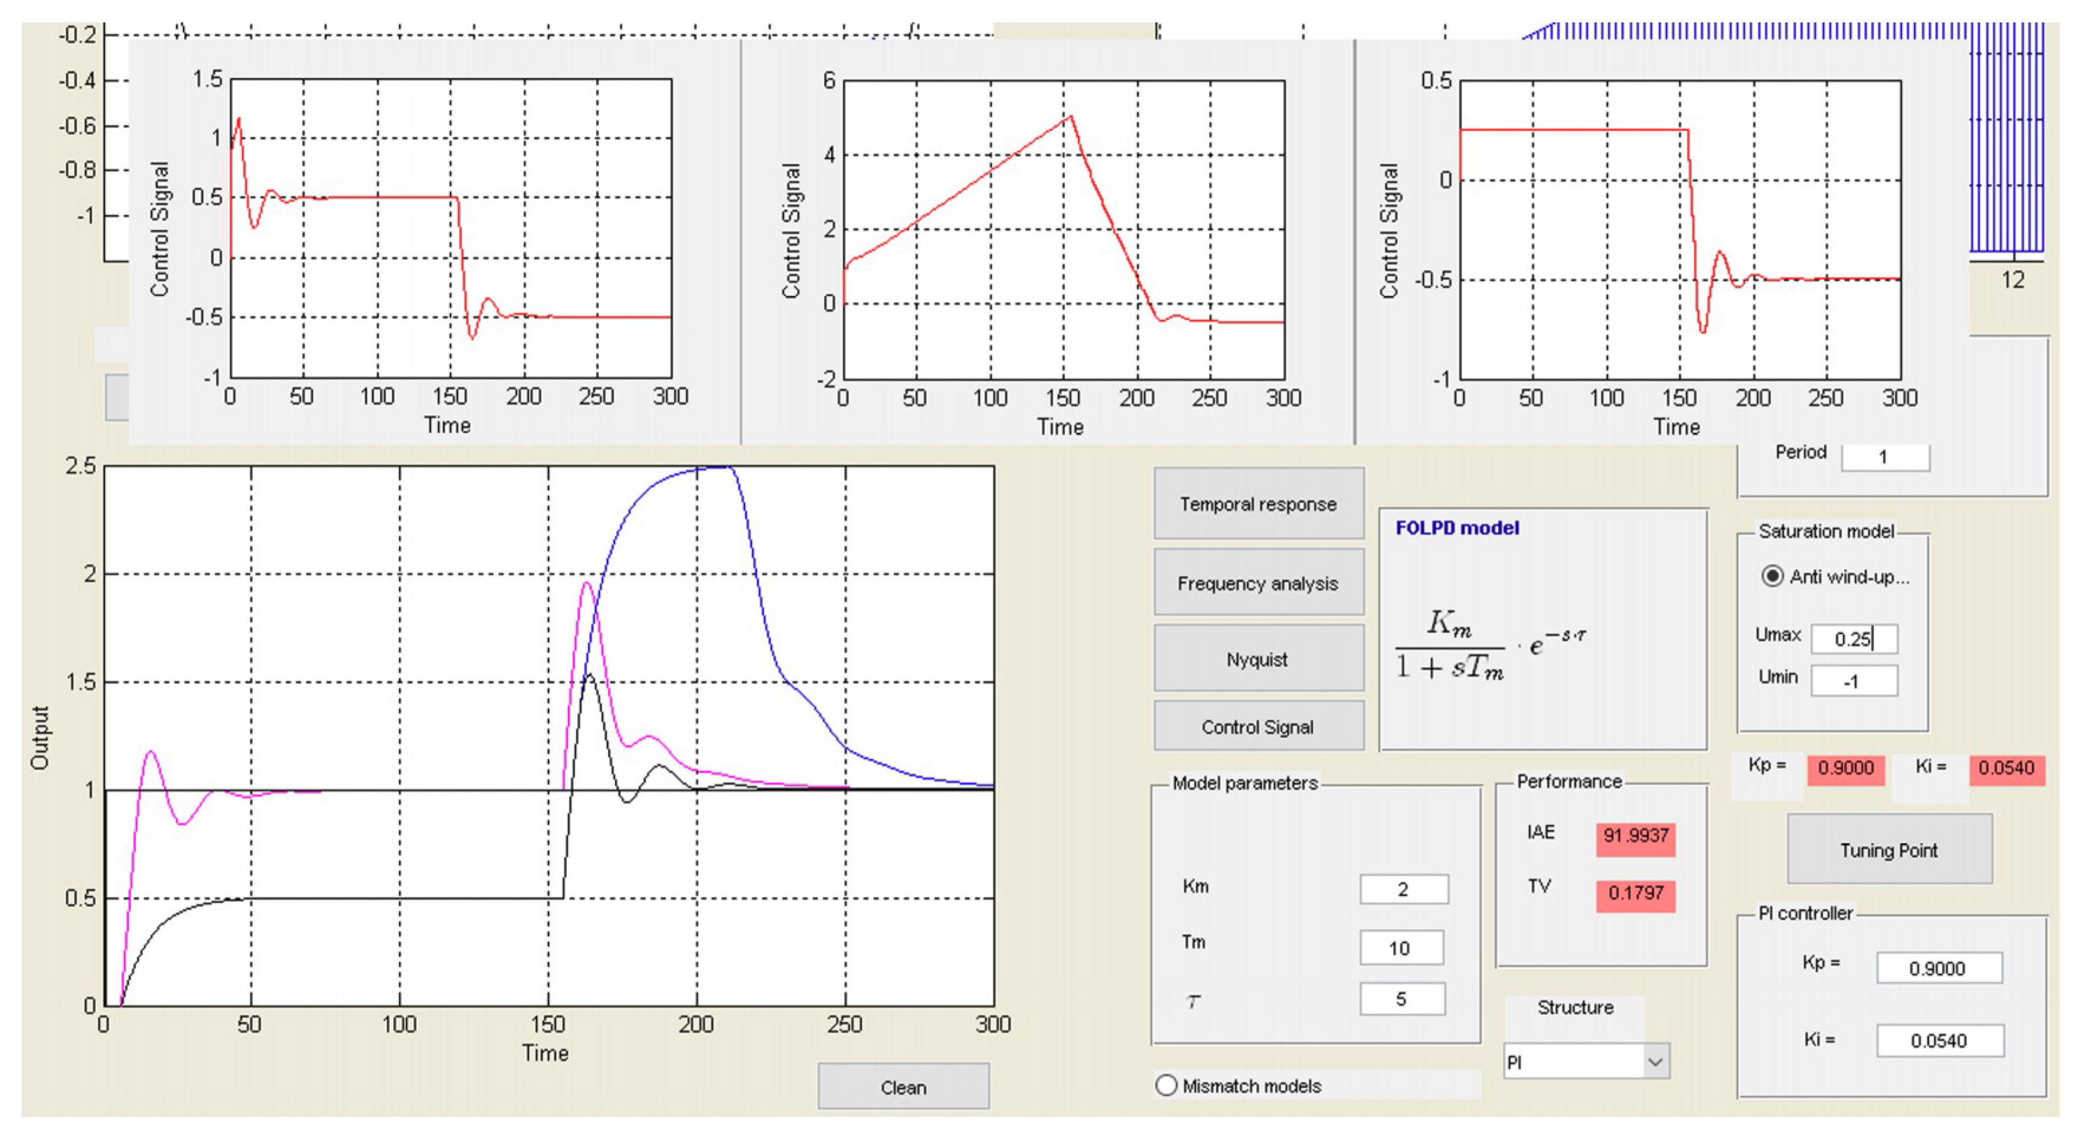Click the Tm value field

(1401, 947)
